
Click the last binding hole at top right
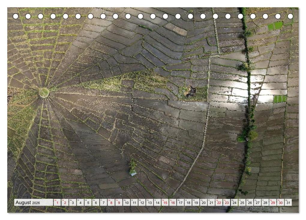point(290,16)
